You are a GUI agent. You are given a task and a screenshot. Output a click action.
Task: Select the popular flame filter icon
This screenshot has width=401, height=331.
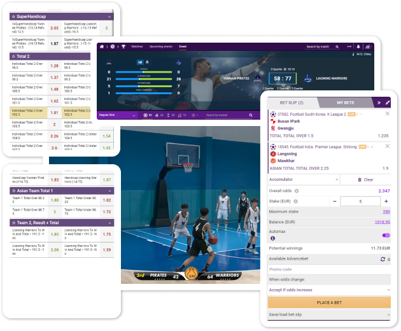159,115
